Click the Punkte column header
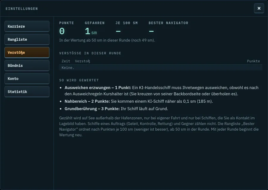The width and height of the screenshot is (268, 190). point(253,61)
